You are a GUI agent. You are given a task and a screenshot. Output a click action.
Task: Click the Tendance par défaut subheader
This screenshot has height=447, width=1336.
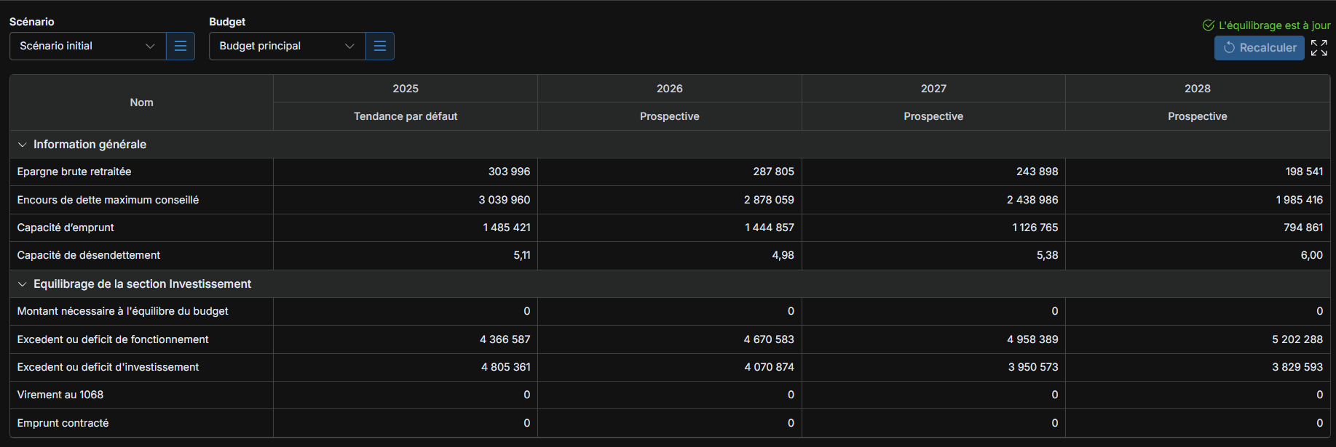(405, 116)
